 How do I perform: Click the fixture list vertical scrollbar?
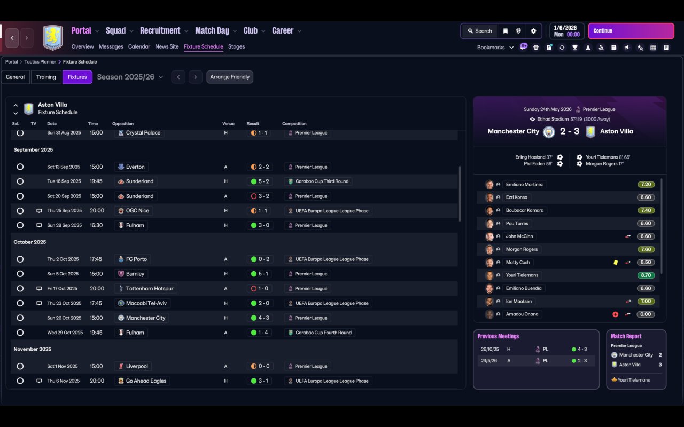pos(460,193)
